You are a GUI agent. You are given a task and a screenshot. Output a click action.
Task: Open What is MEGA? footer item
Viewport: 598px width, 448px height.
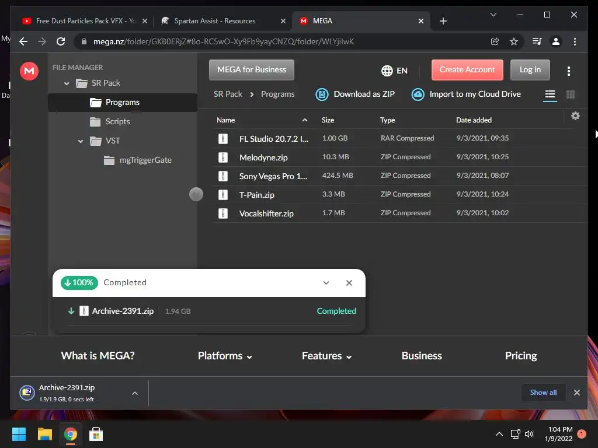98,356
